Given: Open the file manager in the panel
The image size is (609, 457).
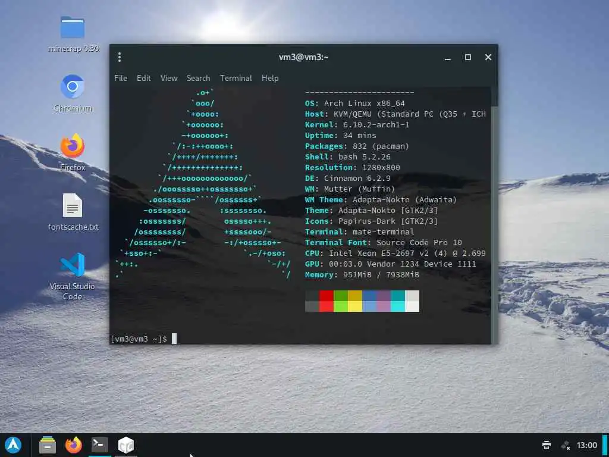Looking at the screenshot, I should [x=48, y=445].
